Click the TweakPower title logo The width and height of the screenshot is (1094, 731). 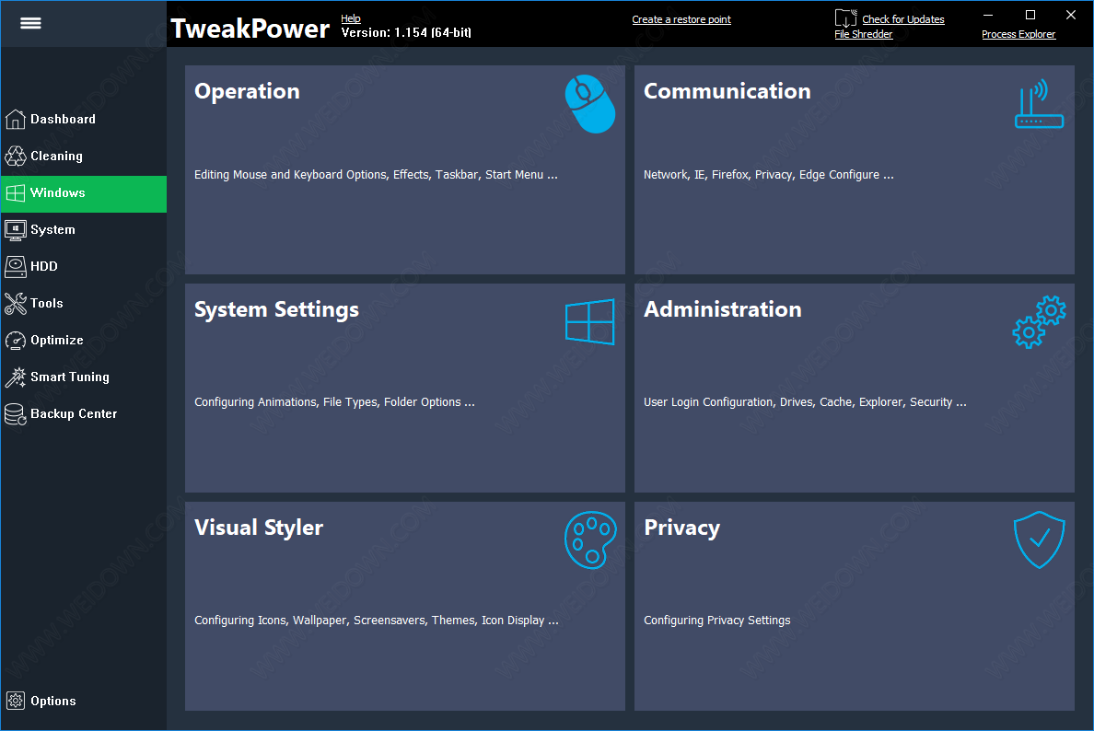(250, 29)
